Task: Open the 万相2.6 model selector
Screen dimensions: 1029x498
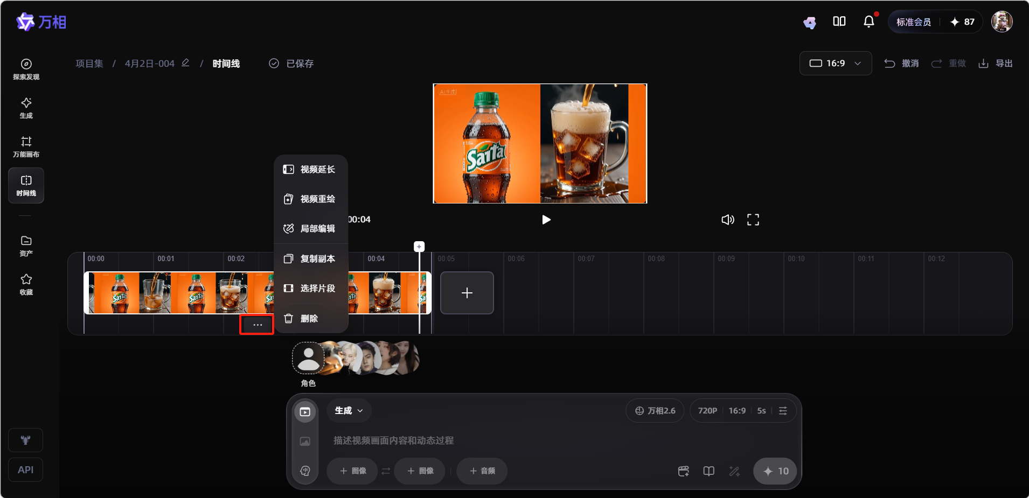Action: (x=655, y=411)
